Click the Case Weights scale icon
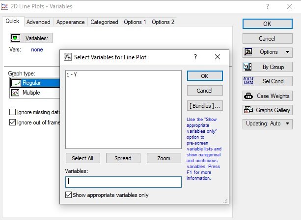Screen dimensions: 301x220 coord(248,96)
